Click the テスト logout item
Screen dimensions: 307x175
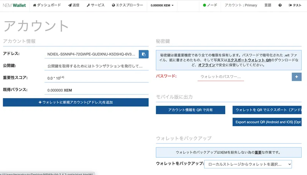click(295, 5)
